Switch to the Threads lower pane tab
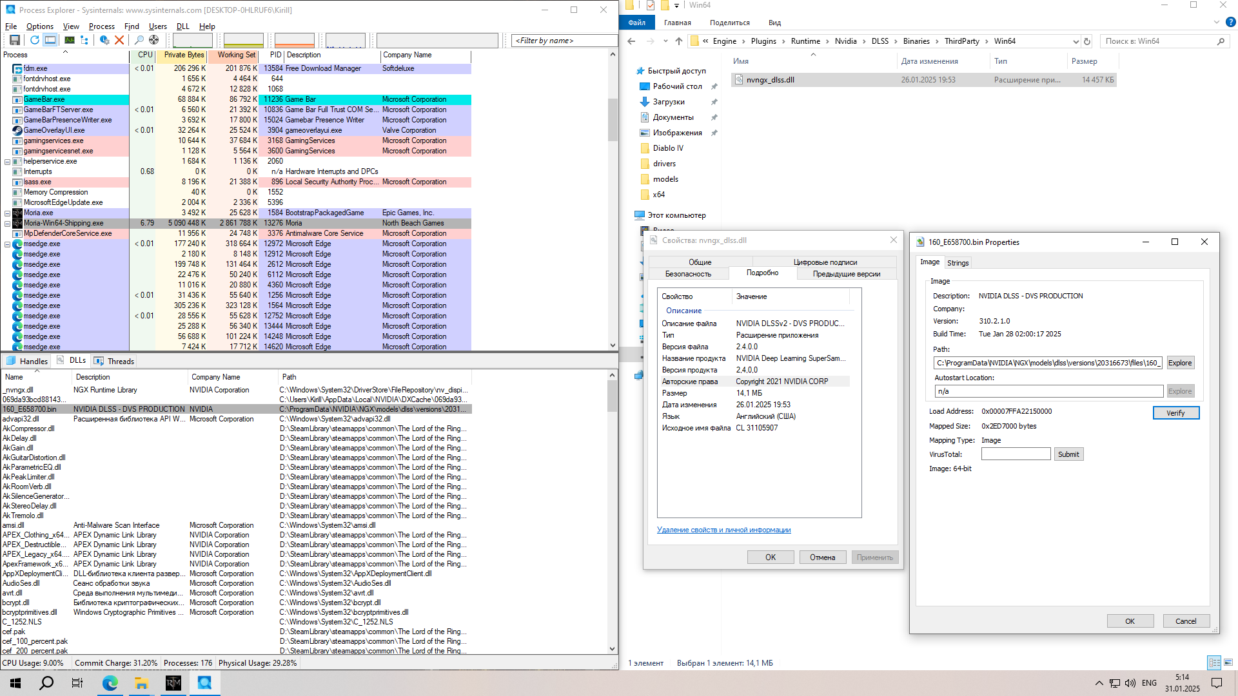Viewport: 1238px width, 696px height. pos(115,361)
